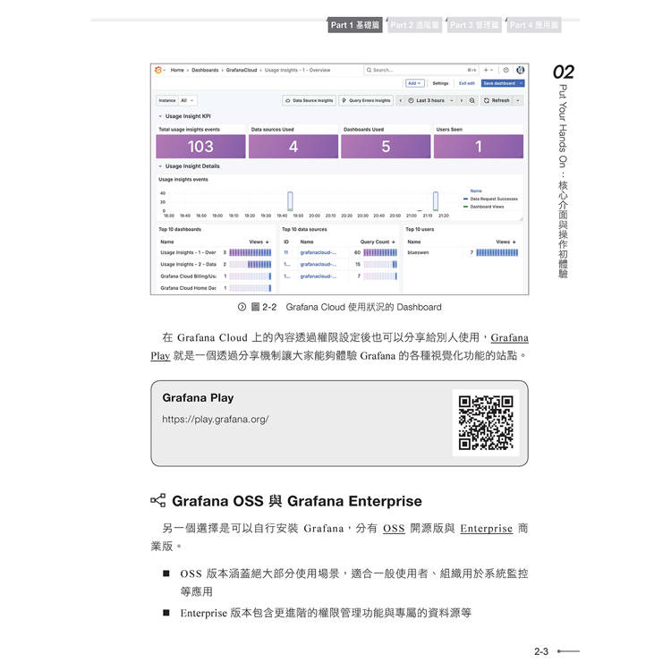Select the Part 1 基礎篇 tab
This screenshot has width=671, height=671.
point(354,26)
